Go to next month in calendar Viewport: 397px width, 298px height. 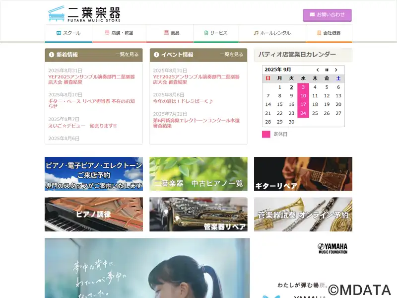[336, 70]
